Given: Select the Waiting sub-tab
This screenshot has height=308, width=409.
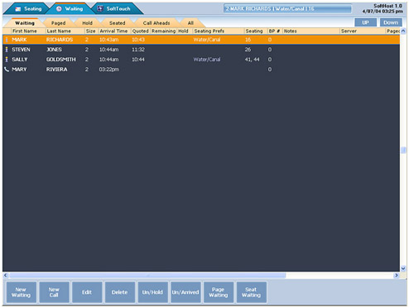Looking at the screenshot, I should coord(25,23).
